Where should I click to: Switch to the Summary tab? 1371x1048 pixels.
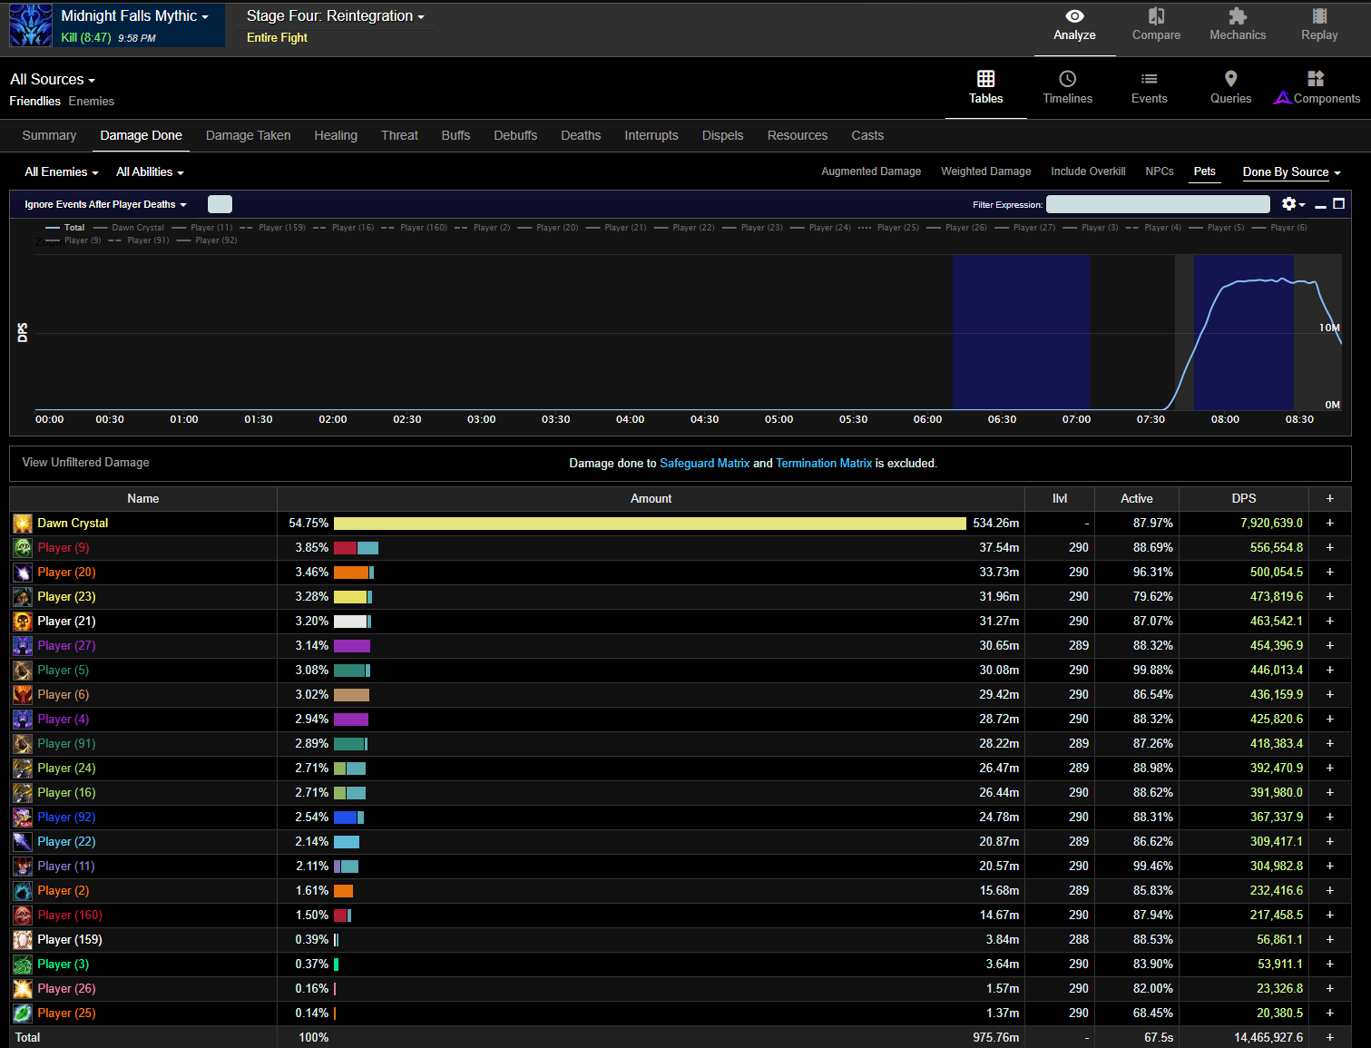click(x=49, y=135)
